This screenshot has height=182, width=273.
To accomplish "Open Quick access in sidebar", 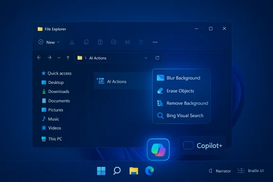I will [56, 73].
